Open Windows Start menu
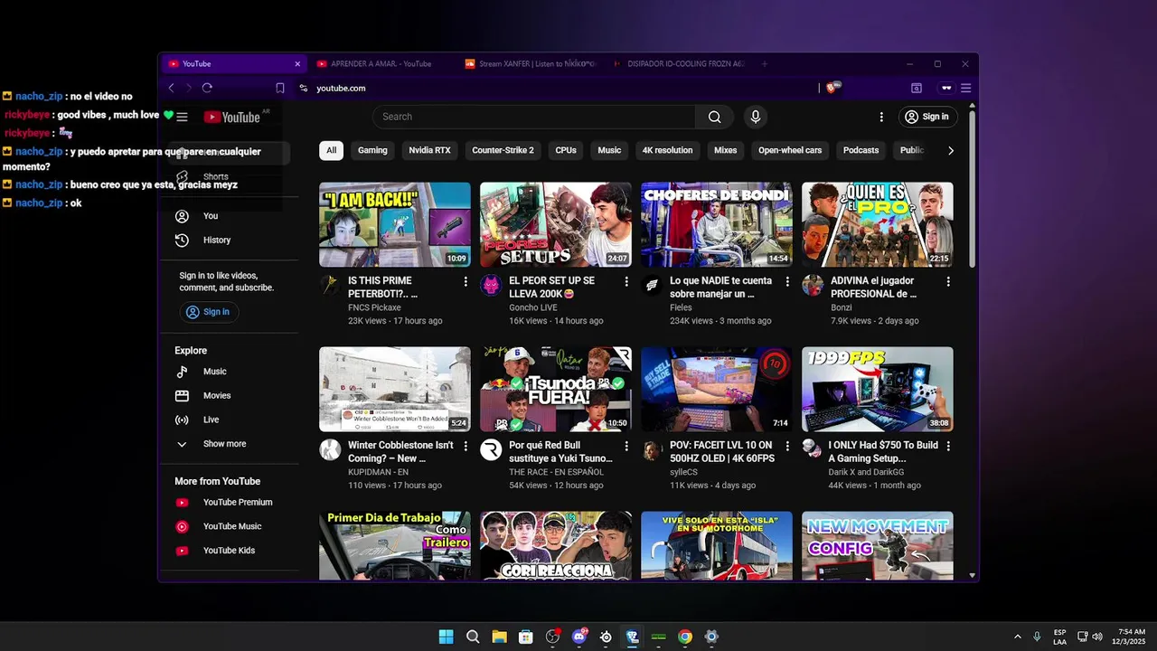The height and width of the screenshot is (651, 1157). tap(446, 637)
